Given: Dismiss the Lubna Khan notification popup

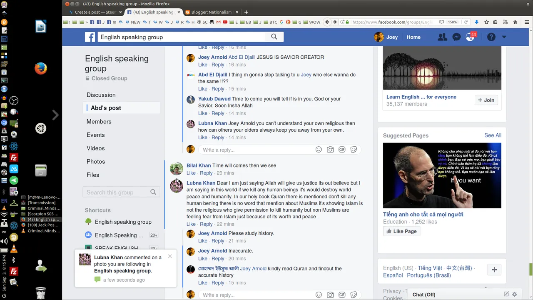Looking at the screenshot, I should [170, 256].
